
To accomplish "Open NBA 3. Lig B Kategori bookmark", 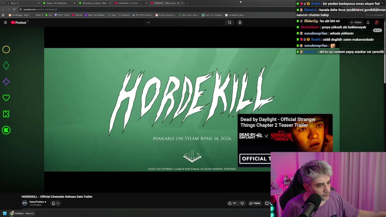I will point(95,15).
